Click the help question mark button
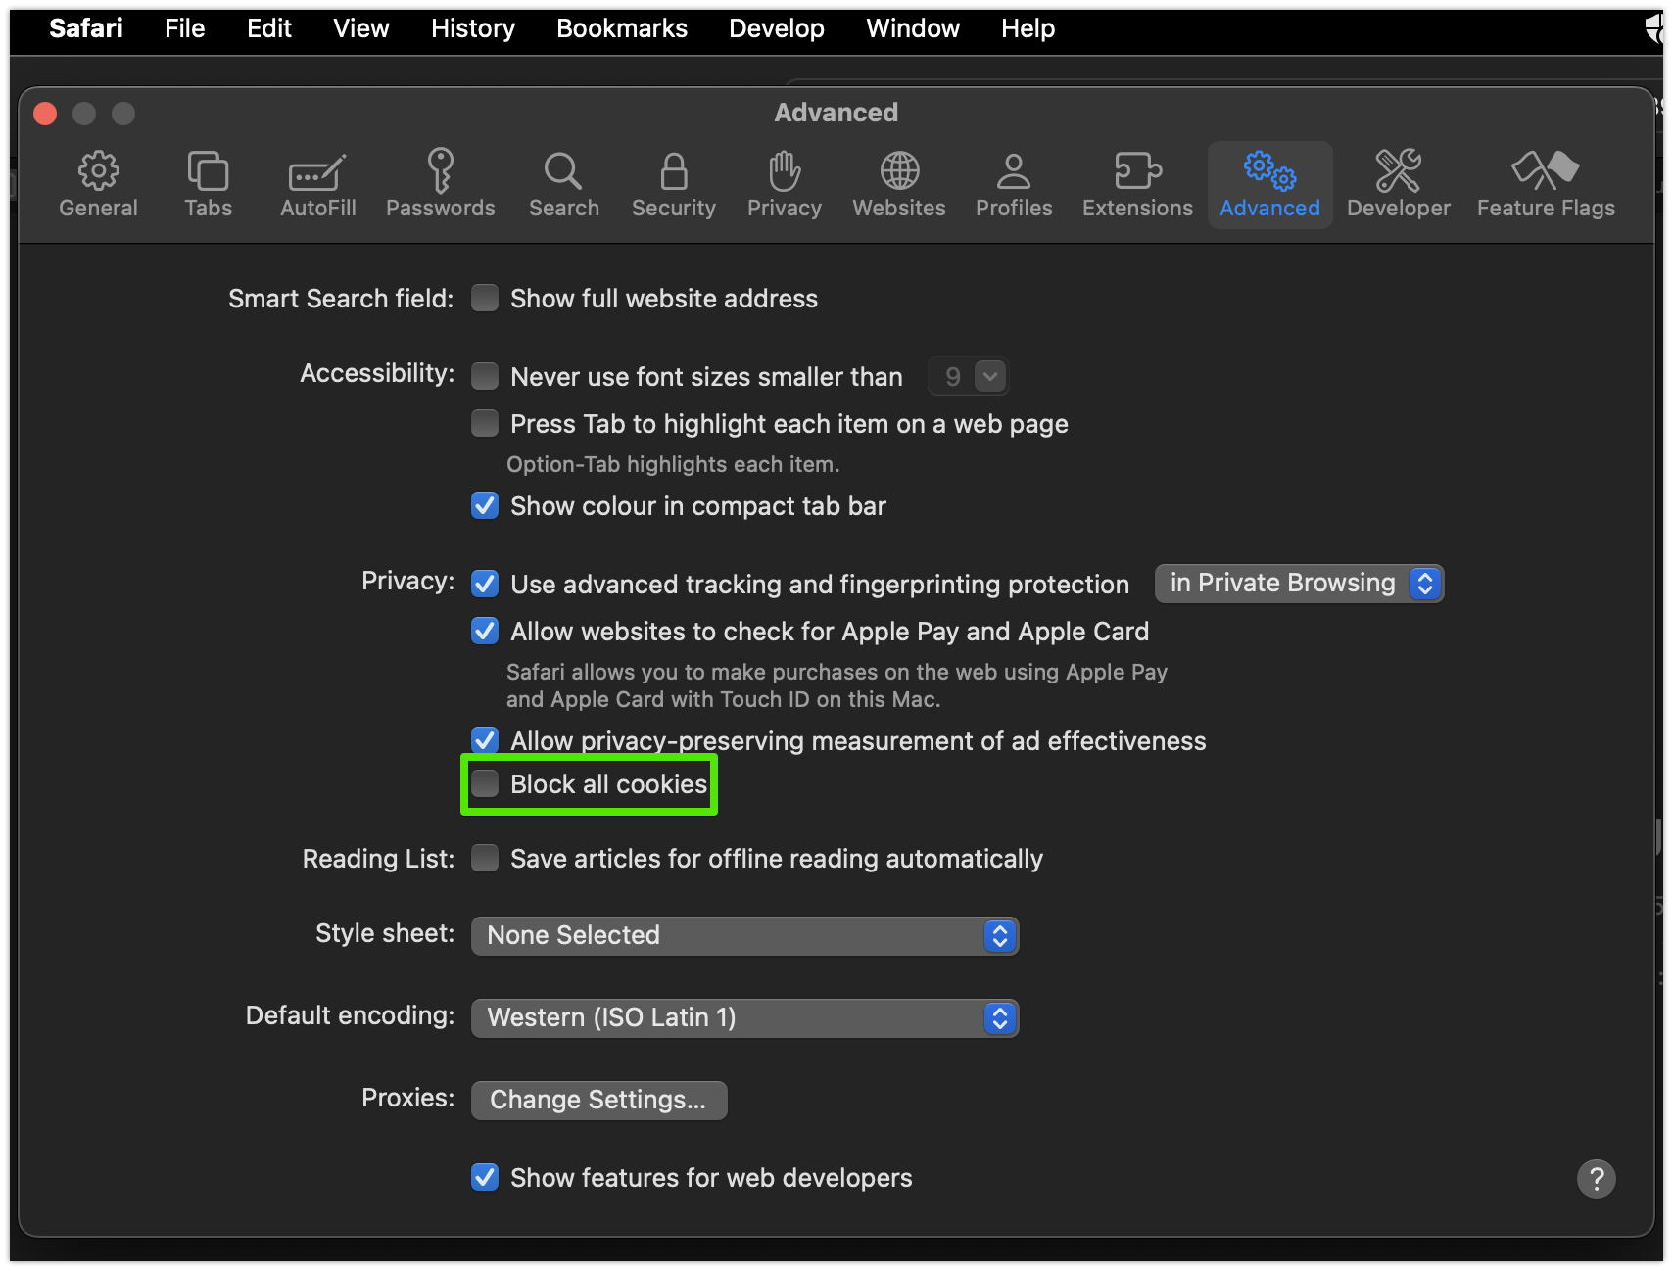1673x1271 pixels. [x=1596, y=1178]
